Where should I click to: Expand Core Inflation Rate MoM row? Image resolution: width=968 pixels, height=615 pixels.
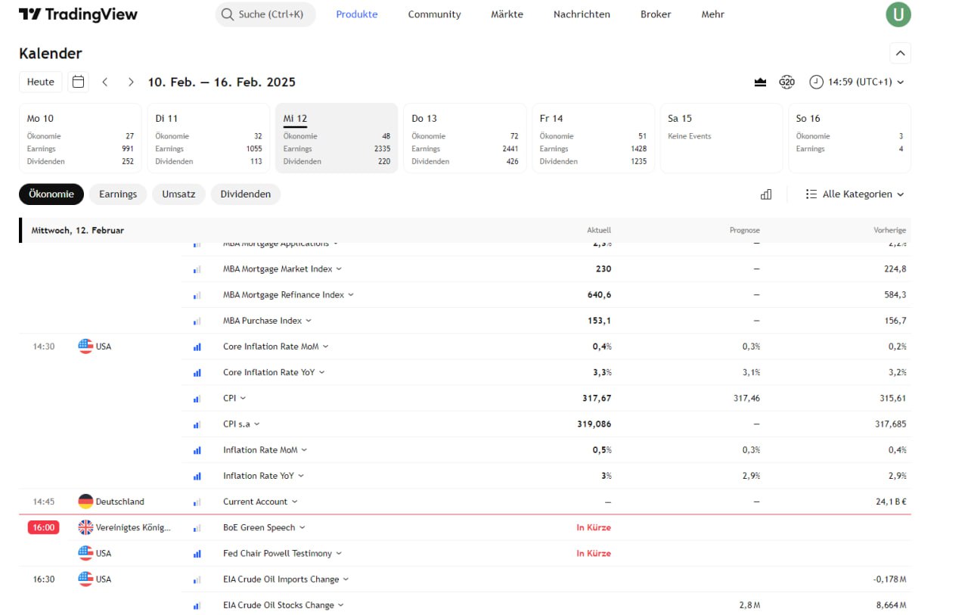click(275, 346)
